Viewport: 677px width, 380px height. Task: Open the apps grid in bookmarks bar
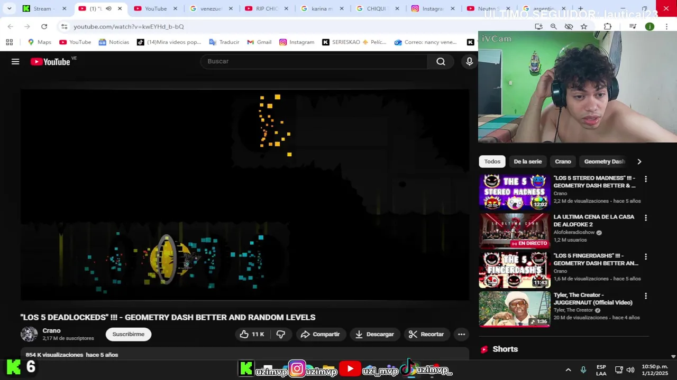coord(9,42)
